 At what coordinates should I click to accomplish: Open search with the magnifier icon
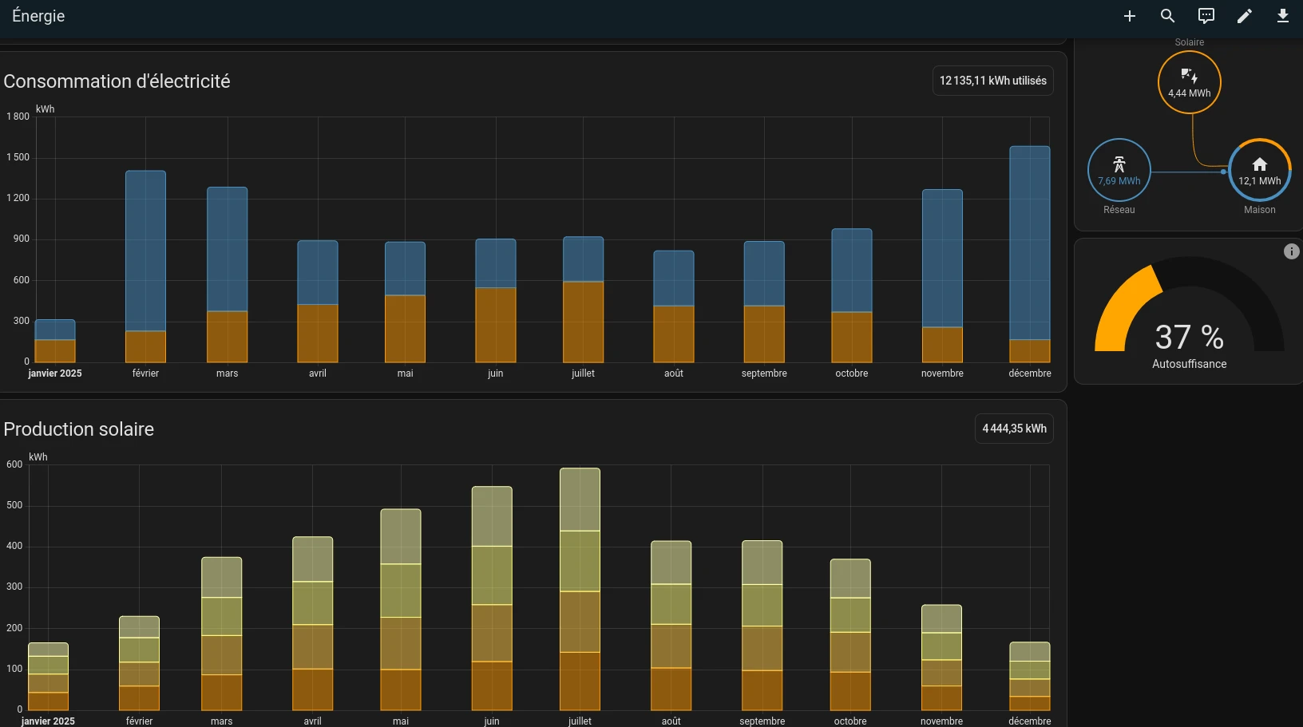[1167, 16]
